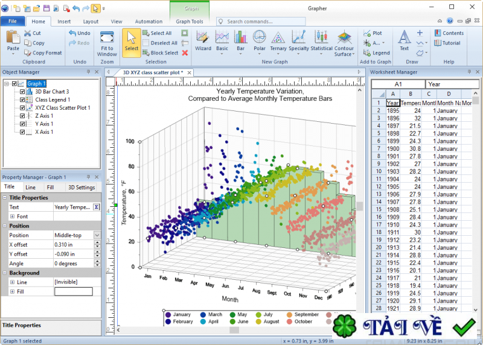Toggle visibility checkbox for X Axis 1
Image resolution: width=483 pixels, height=345 pixels.
click(x=22, y=131)
